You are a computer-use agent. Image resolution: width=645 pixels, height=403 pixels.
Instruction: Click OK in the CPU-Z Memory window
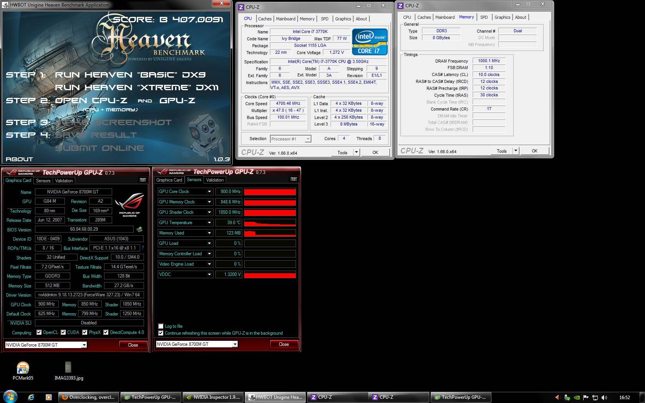(534, 151)
